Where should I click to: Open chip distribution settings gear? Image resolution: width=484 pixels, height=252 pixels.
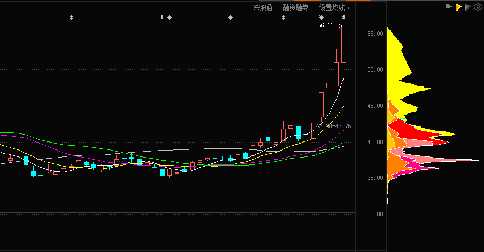[x=478, y=7]
